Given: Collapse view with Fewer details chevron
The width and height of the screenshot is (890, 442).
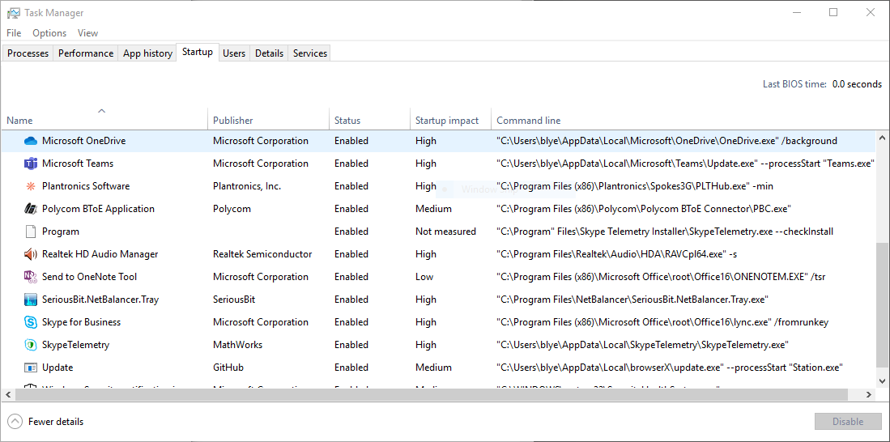Looking at the screenshot, I should point(15,422).
